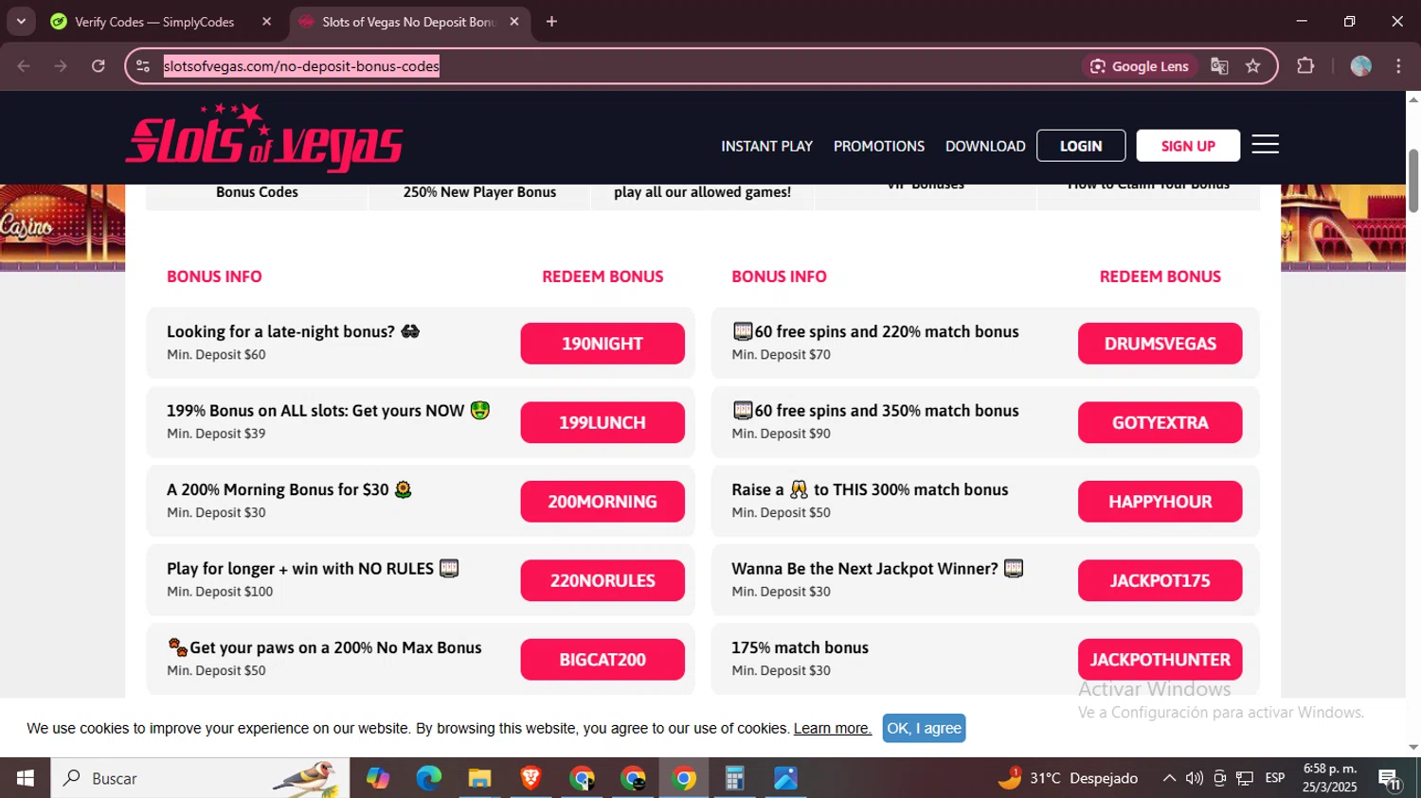1421x798 pixels.
Task: Open the volume speaker tray icon
Action: (x=1195, y=778)
